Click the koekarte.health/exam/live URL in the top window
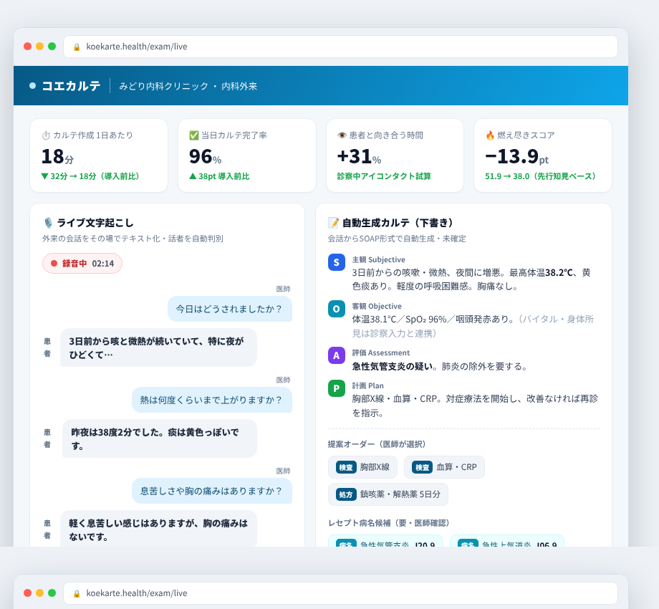The height and width of the screenshot is (609, 659). click(x=137, y=47)
